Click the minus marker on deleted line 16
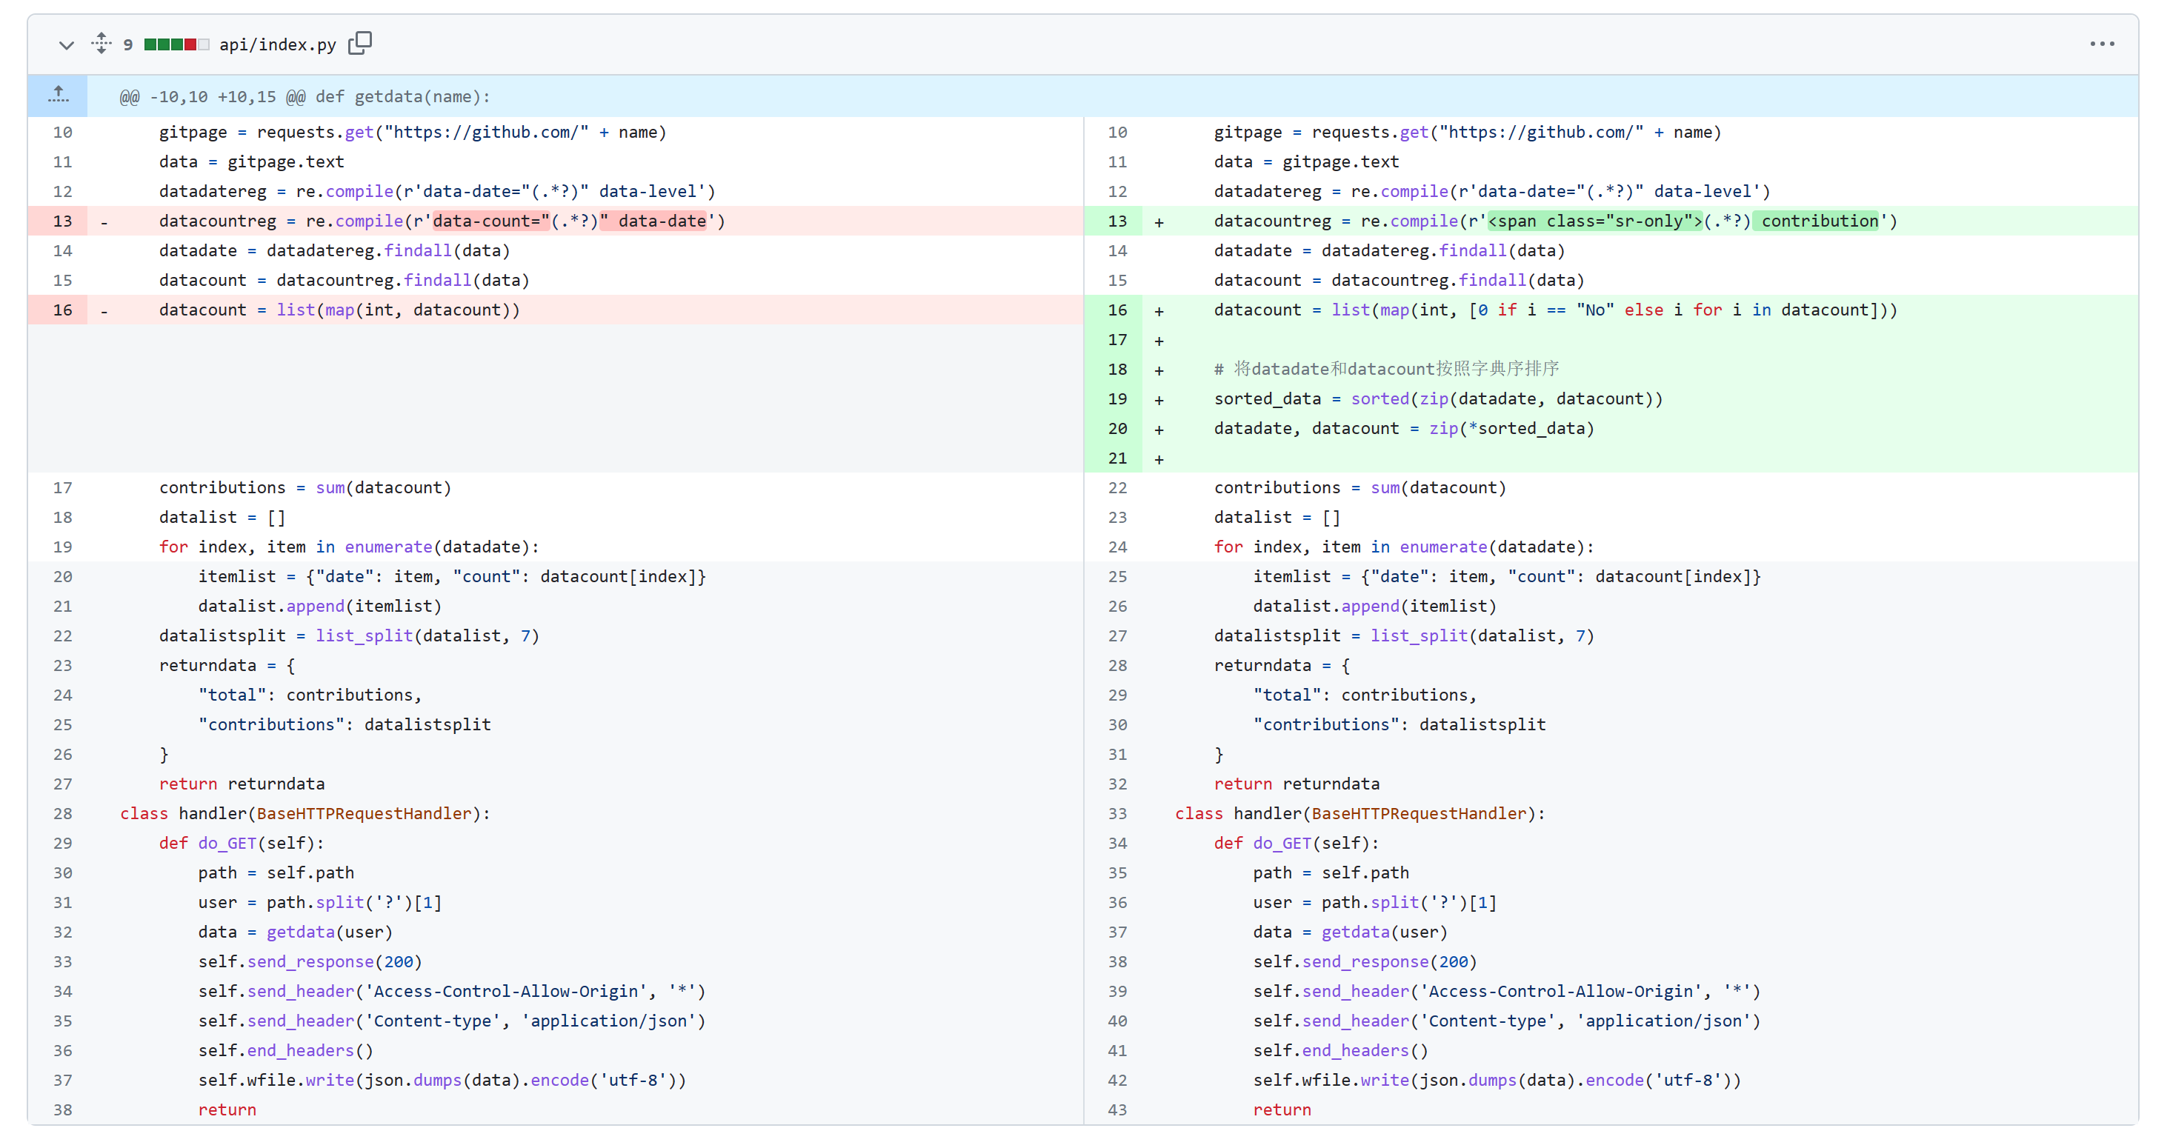The height and width of the screenshot is (1148, 2170). coord(104,311)
